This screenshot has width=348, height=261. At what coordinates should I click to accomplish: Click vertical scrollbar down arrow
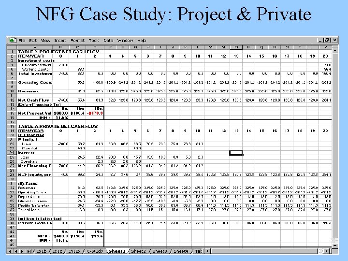(335, 246)
